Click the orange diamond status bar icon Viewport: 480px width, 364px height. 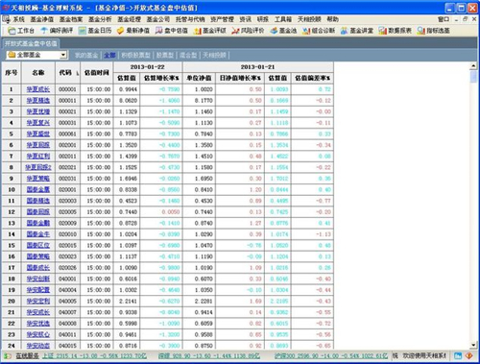[x=469, y=355]
